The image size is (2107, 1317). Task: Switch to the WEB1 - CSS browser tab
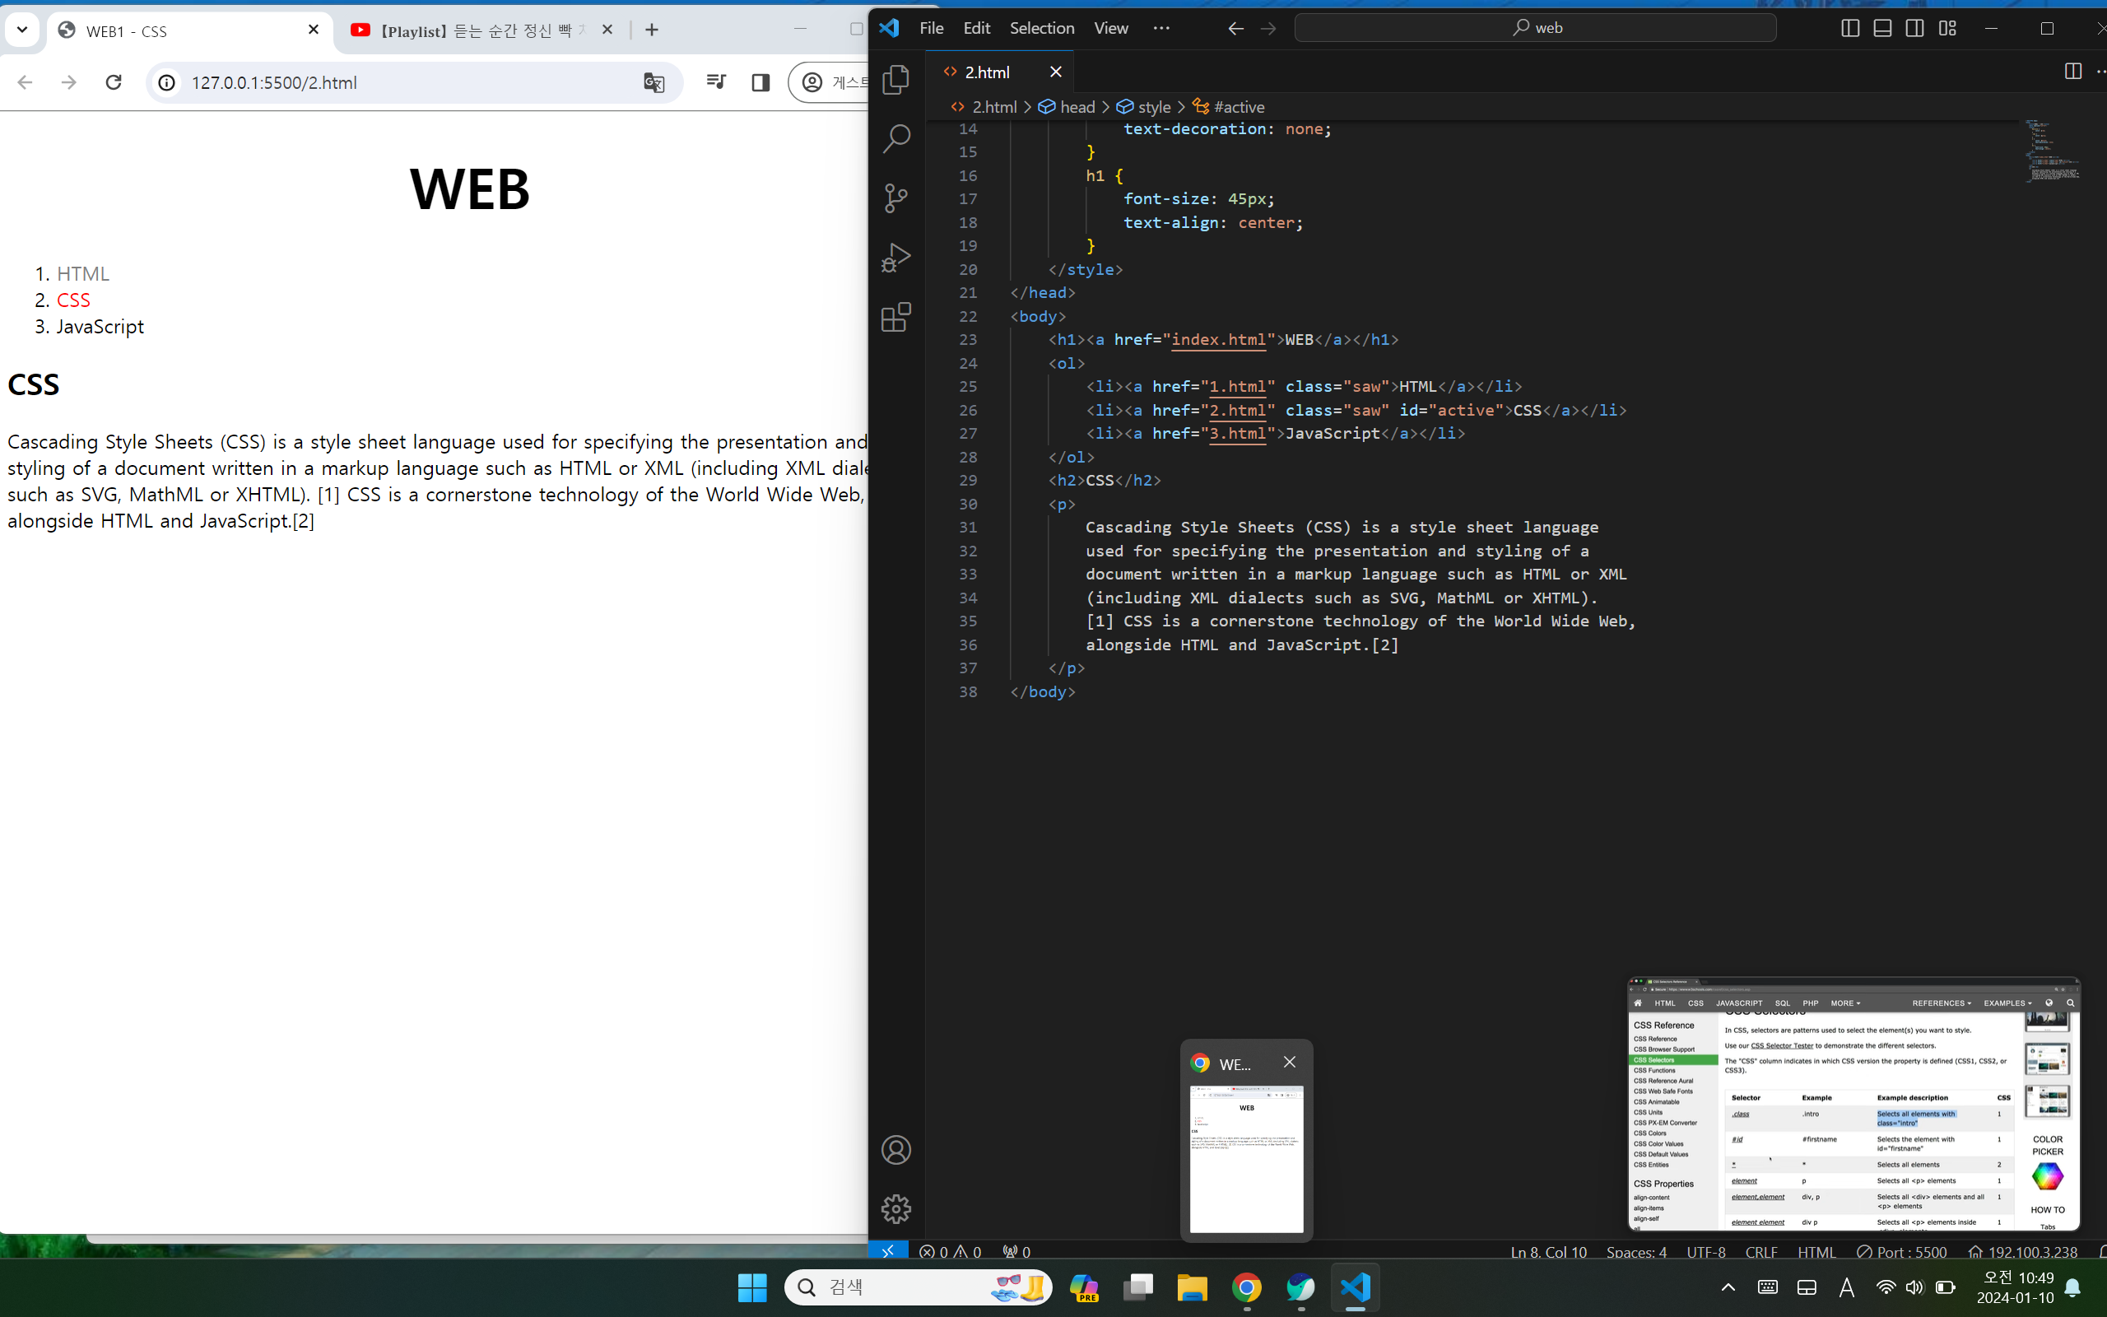126,30
